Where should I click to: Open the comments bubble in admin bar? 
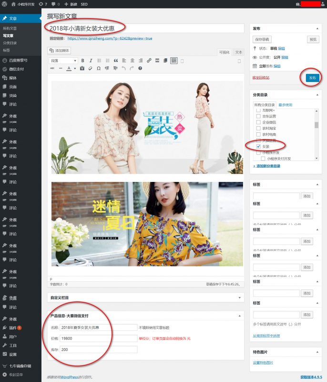(55, 4)
